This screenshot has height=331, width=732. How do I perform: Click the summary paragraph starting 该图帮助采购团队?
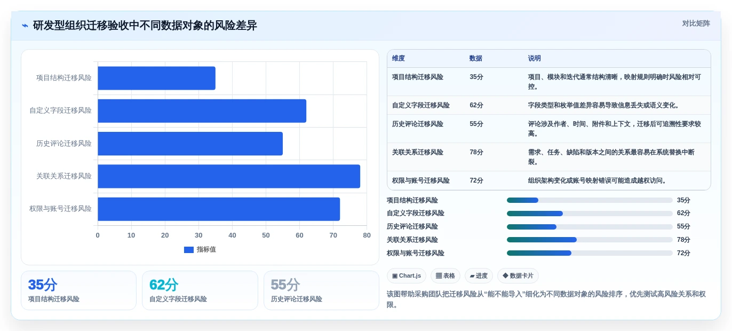pyautogui.click(x=546, y=300)
